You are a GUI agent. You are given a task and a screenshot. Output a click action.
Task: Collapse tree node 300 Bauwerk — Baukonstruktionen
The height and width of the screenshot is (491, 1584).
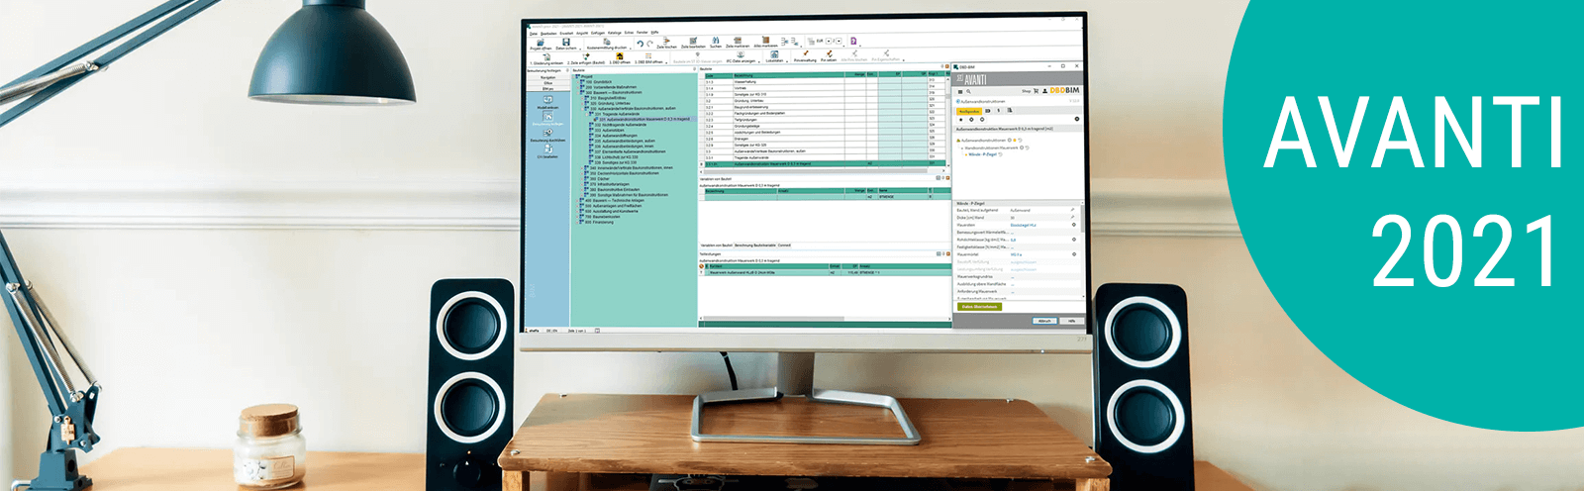(x=577, y=93)
